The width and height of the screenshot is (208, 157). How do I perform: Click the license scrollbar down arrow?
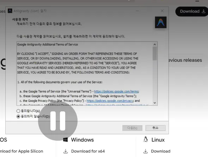pos(155,103)
